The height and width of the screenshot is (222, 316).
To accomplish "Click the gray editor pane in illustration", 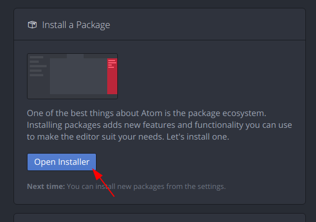I will coord(79,76).
